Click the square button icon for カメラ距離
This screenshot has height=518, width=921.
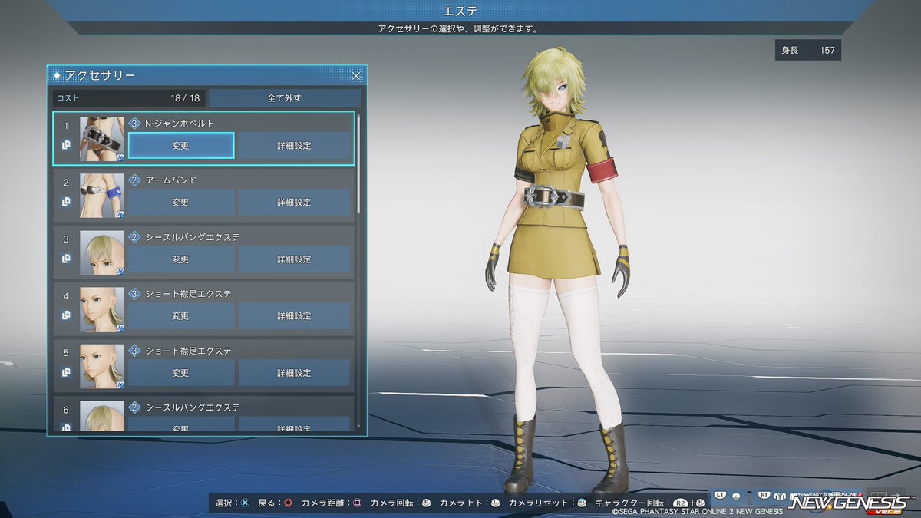[358, 503]
